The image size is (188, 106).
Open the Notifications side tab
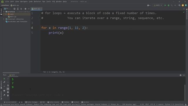(x=187, y=14)
